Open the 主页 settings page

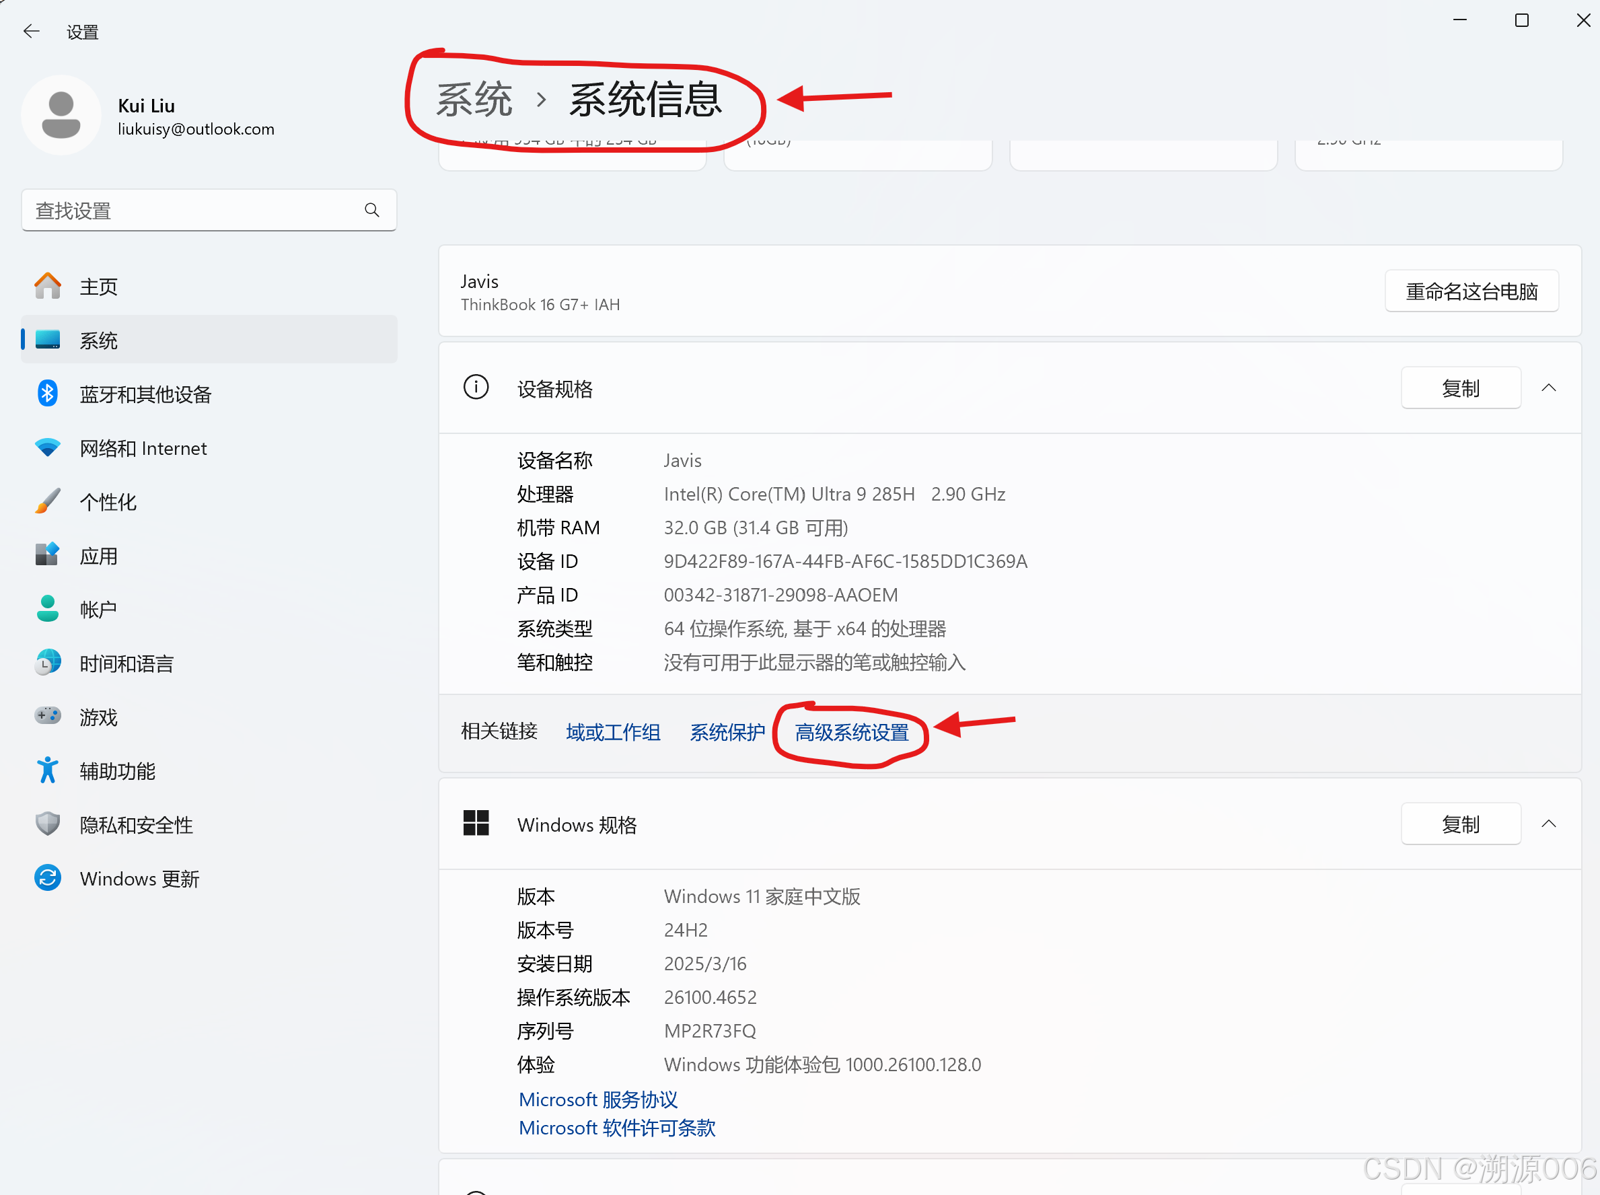[x=209, y=287]
